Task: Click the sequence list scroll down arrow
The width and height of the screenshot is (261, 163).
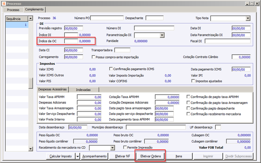Action: 31,149
